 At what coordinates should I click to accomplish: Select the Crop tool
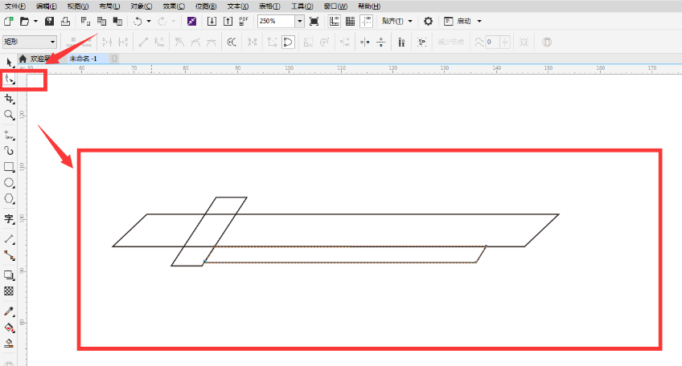(9, 100)
